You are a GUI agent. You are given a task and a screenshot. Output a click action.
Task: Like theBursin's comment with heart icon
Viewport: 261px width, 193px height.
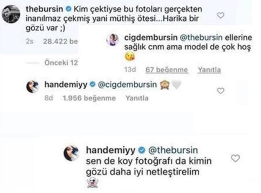coord(221,15)
